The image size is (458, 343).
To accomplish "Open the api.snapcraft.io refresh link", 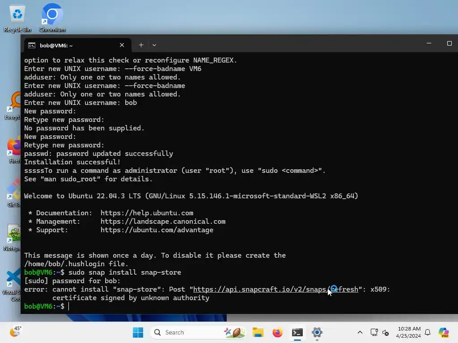I will click(x=276, y=289).
